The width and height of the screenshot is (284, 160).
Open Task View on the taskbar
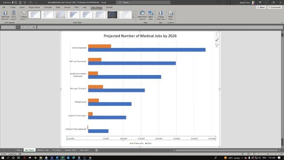19,158
